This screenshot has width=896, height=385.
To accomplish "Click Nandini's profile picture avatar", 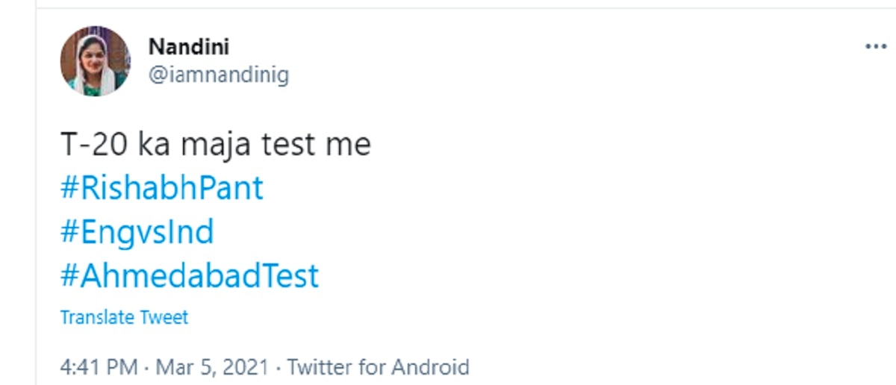I will 96,61.
